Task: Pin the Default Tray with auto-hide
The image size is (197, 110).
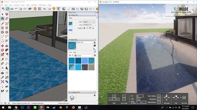Action: point(95,13)
